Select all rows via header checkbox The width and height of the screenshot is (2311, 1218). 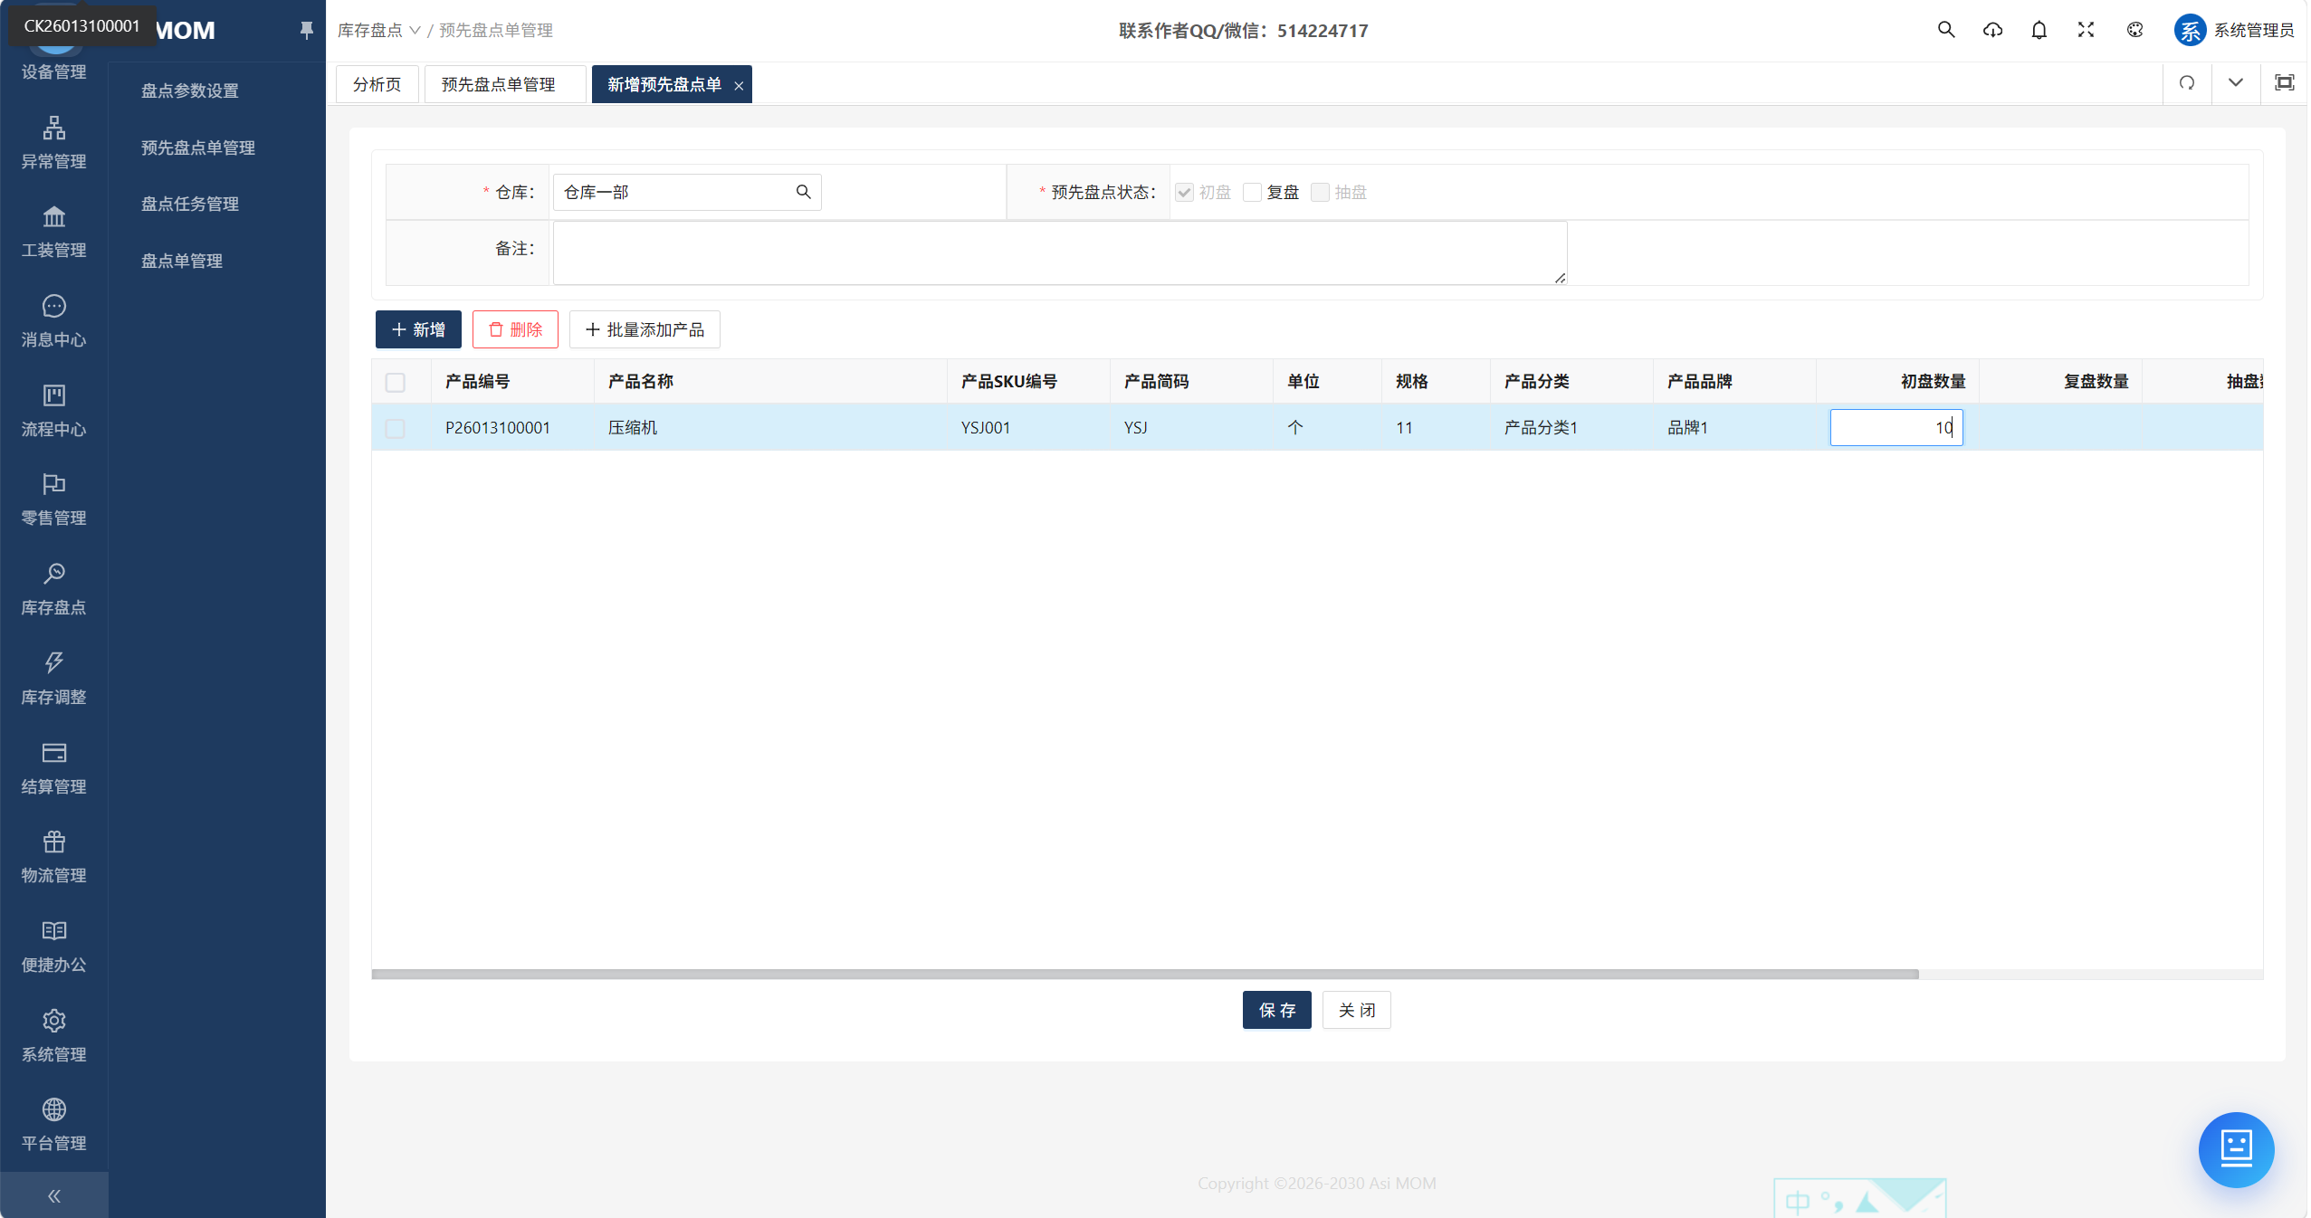(x=396, y=382)
